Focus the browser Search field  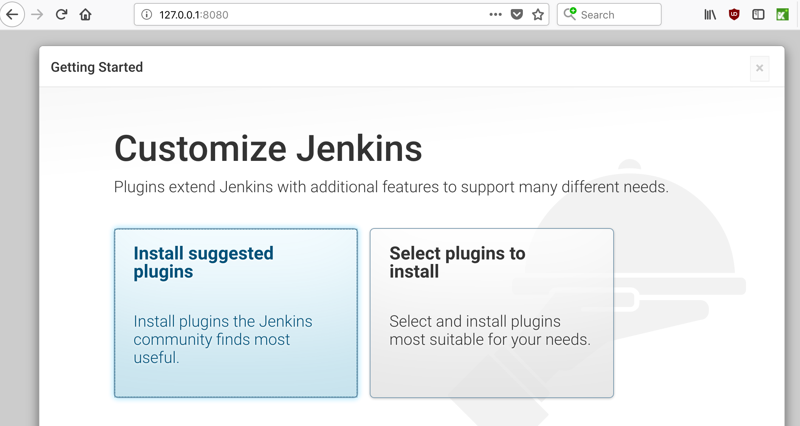[x=609, y=15]
